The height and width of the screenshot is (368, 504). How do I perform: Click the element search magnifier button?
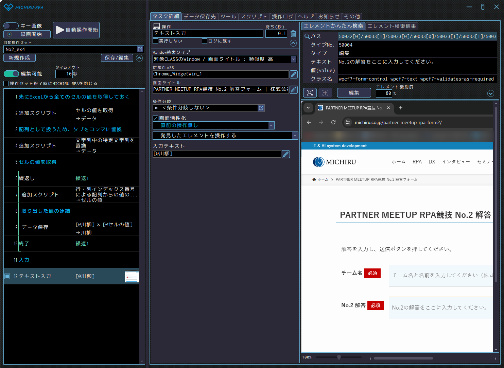click(310, 93)
